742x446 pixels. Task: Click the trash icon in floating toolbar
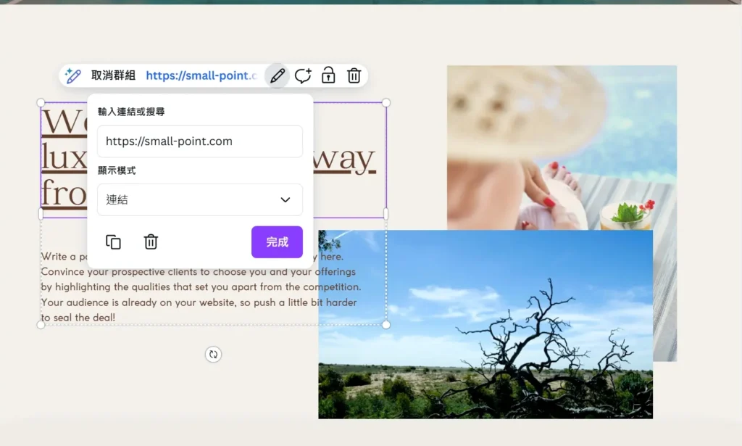point(354,75)
